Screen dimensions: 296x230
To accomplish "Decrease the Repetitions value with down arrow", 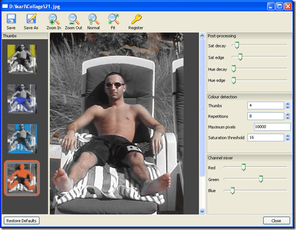I will (x=288, y=118).
